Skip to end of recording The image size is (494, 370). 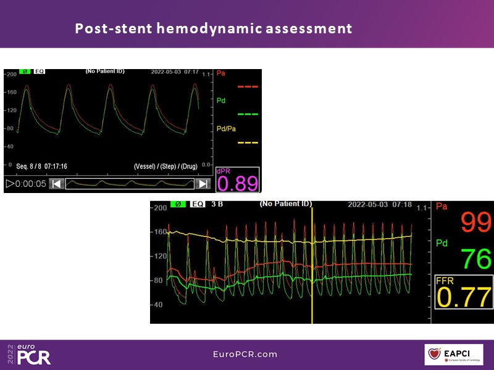203,184
